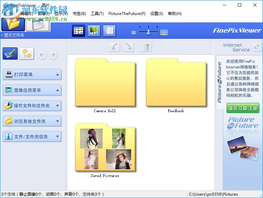
Task: Open the 图像(I) menu
Action: [x=44, y=14]
